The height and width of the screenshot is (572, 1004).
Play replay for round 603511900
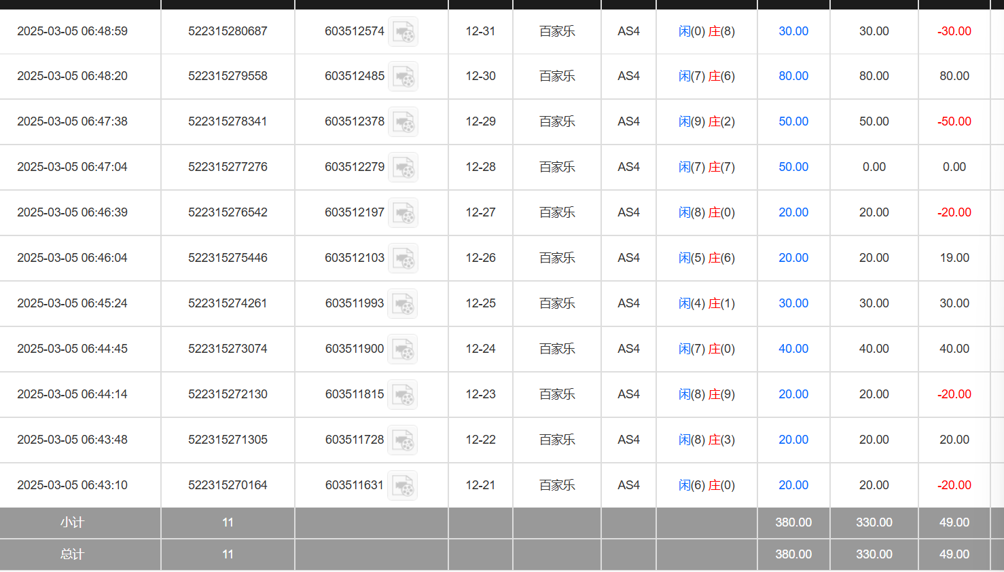(x=403, y=349)
